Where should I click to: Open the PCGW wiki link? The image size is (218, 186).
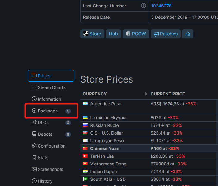pos(136,34)
